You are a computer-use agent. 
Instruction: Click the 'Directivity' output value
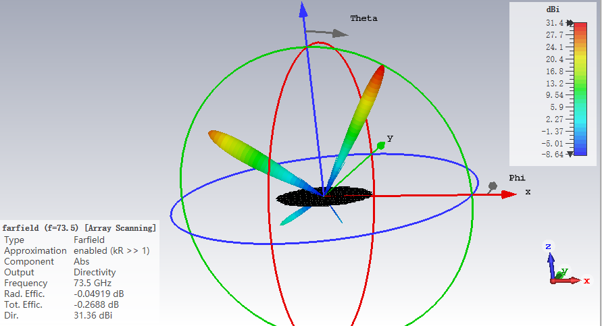(x=95, y=272)
